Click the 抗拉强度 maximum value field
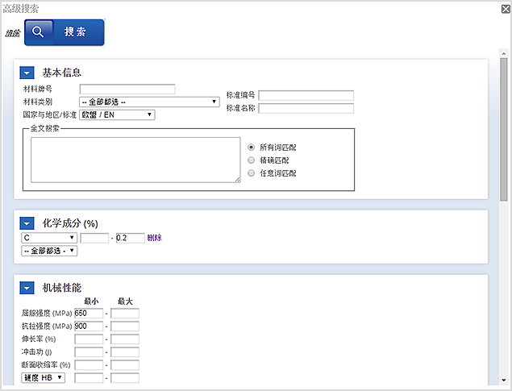 coord(125,326)
